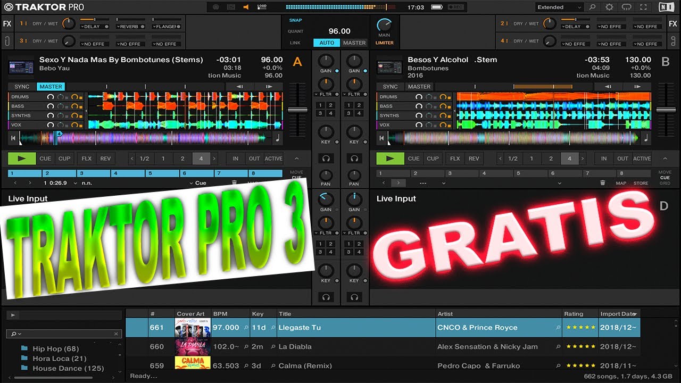Open the search magnifier icon in header
The width and height of the screenshot is (681, 383).
pyautogui.click(x=592, y=7)
